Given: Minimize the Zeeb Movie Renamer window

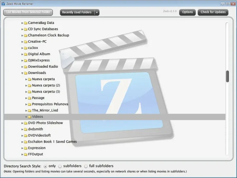Looking at the screenshot, I should click(222, 4).
